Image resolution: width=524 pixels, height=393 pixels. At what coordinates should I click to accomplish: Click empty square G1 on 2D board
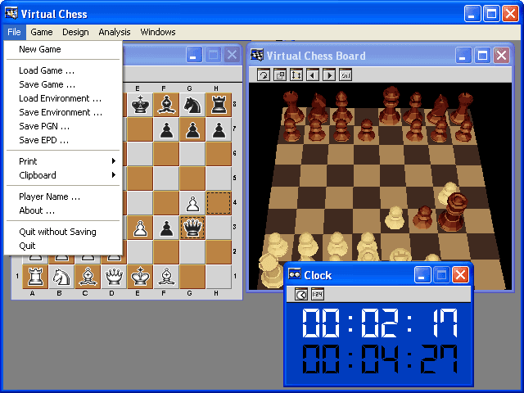192,277
